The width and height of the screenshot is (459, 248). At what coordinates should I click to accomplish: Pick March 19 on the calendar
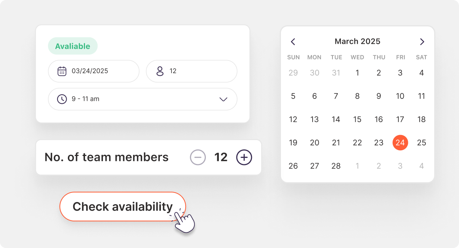point(293,143)
